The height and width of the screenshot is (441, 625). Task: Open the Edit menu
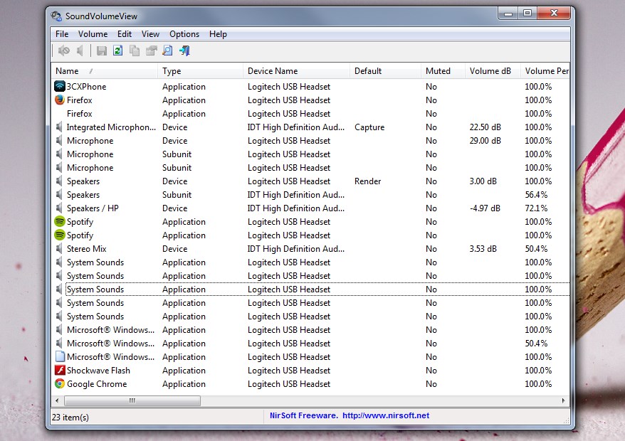click(125, 34)
